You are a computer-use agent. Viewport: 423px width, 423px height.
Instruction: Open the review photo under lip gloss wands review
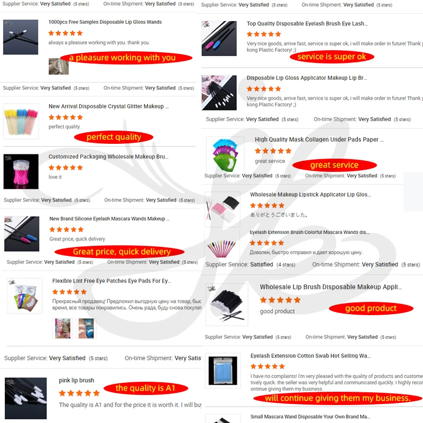[59, 67]
